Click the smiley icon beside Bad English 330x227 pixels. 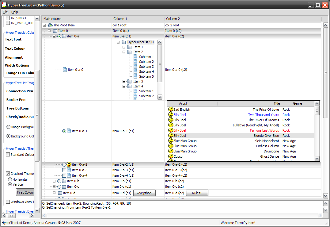point(171,110)
